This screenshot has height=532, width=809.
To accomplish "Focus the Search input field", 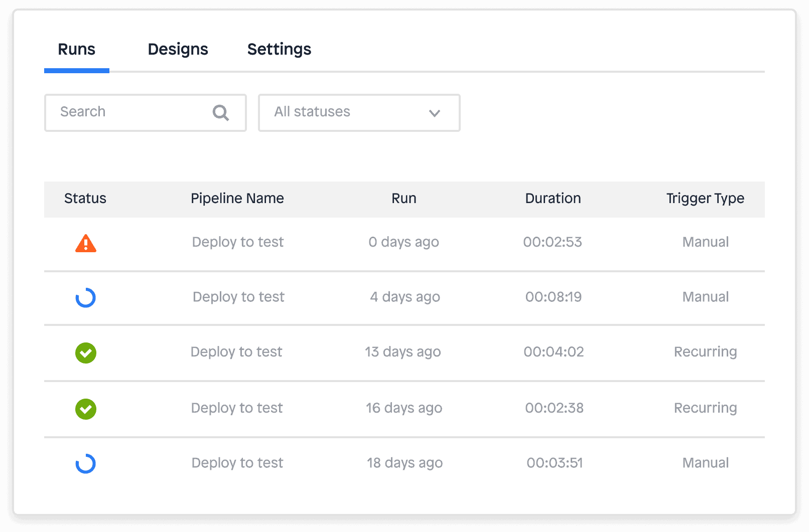I will [x=130, y=112].
